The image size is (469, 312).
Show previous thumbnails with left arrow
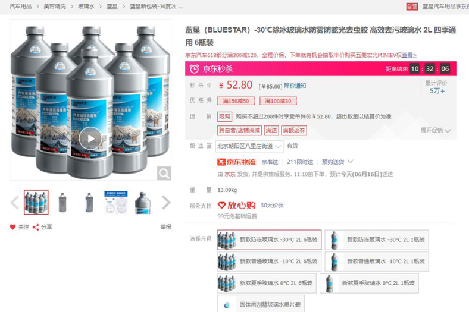(x=15, y=203)
